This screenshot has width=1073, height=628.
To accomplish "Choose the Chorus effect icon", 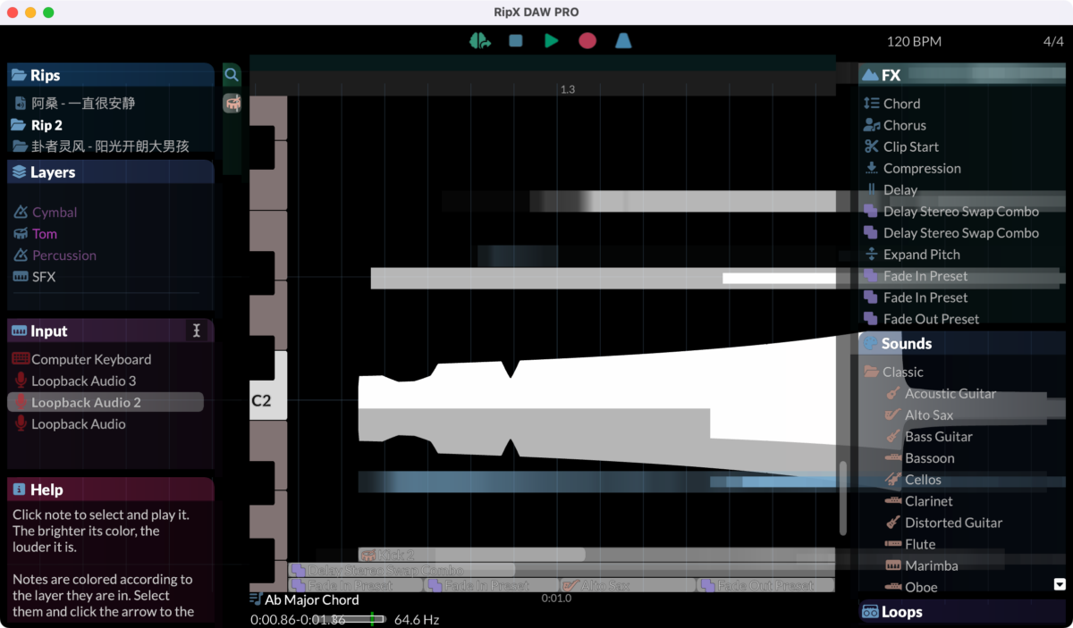I will (872, 125).
